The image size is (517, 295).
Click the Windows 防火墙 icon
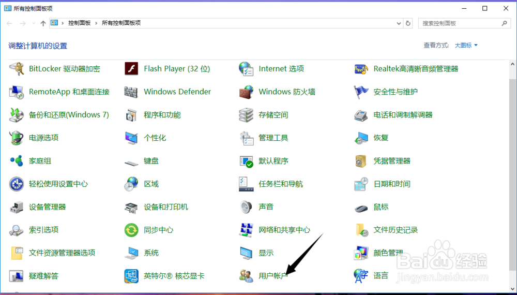pos(246,92)
